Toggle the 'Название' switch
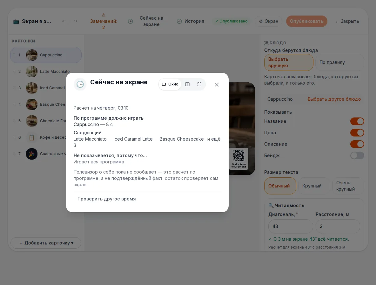The image size is (376, 285). (x=357, y=121)
